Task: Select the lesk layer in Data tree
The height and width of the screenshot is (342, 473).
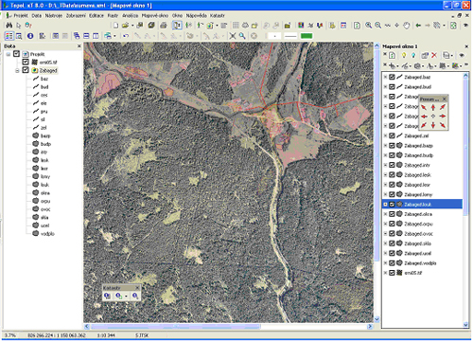Action: tap(44, 160)
